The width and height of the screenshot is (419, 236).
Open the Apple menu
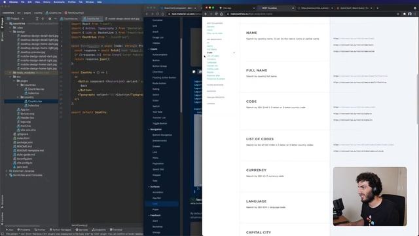coord(5,2)
